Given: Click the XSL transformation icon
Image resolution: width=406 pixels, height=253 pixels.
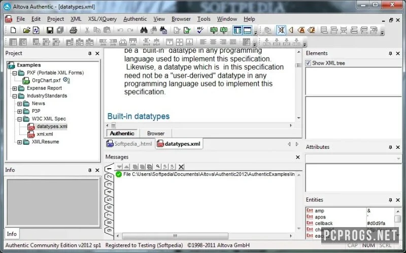Looking at the screenshot, I should click(x=214, y=30).
